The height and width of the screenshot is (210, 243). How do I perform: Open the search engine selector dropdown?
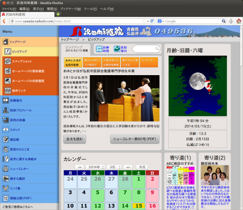click(x=161, y=21)
